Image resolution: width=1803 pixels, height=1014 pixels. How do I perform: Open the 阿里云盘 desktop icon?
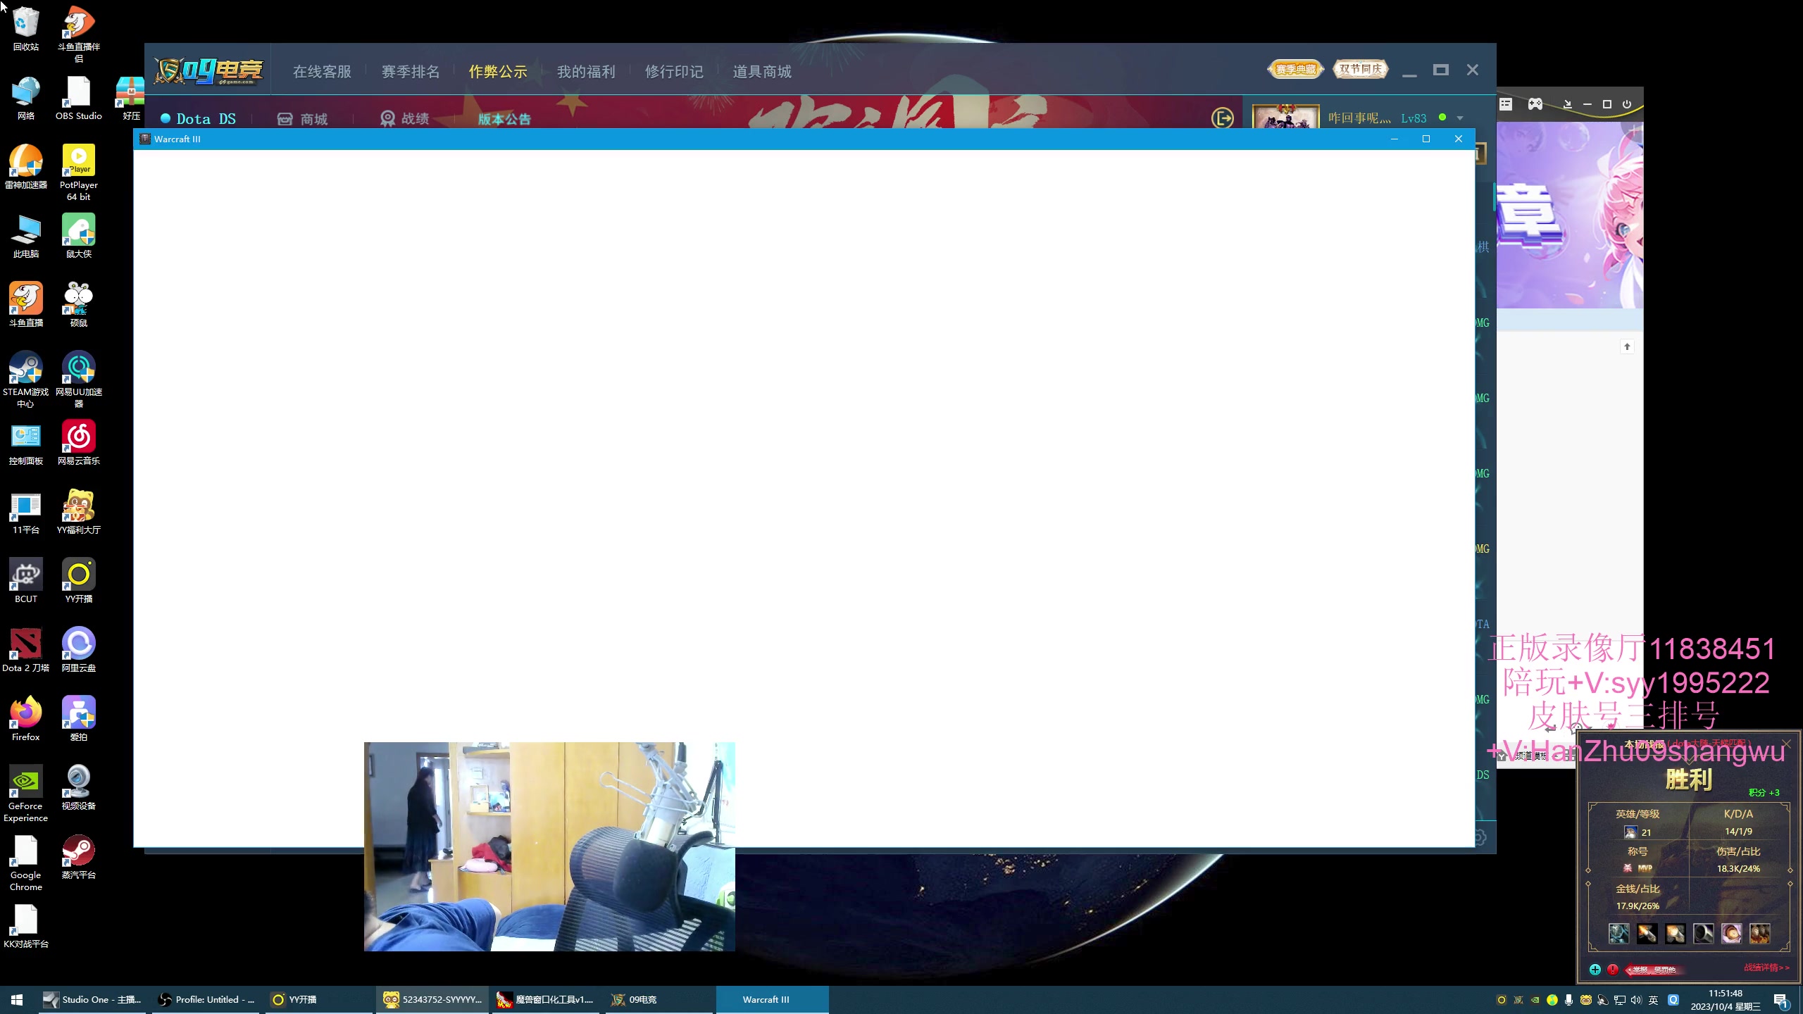click(78, 650)
